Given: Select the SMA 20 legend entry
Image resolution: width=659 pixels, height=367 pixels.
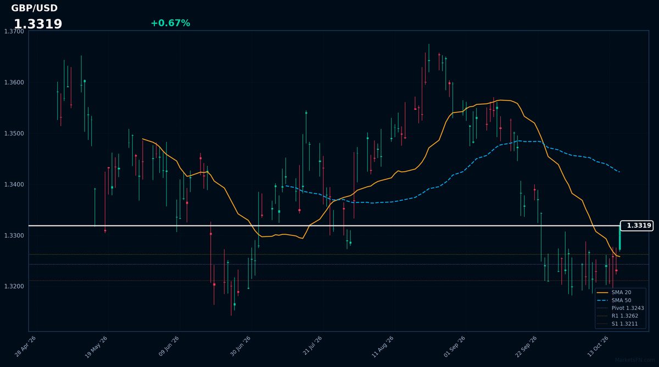Looking at the screenshot, I should (614, 292).
